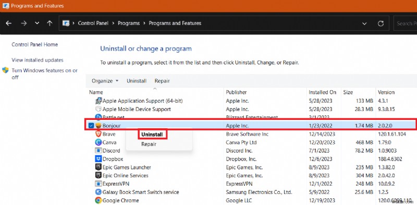Select the Apple Mobile Device Support entry
Screen dimensions: 417x205
[137, 109]
